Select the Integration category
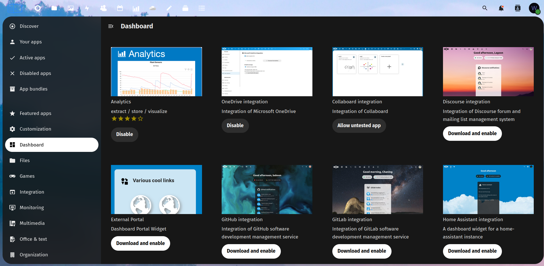 52,192
